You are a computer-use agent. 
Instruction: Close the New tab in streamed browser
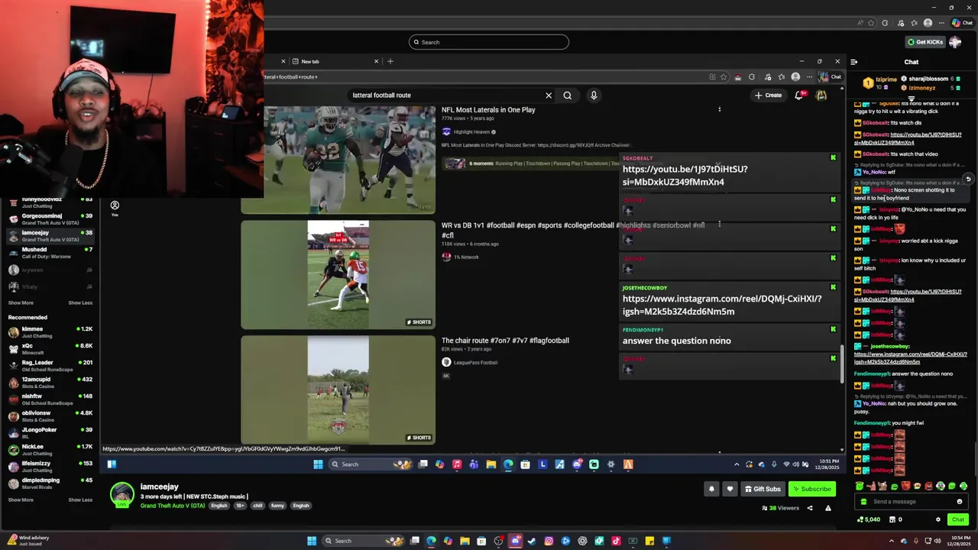(376, 61)
